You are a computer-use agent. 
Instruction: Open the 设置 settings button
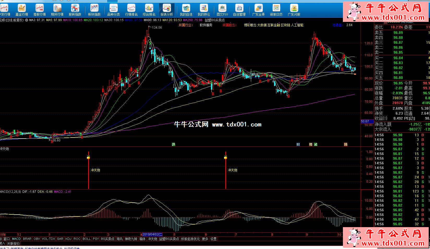213,239
